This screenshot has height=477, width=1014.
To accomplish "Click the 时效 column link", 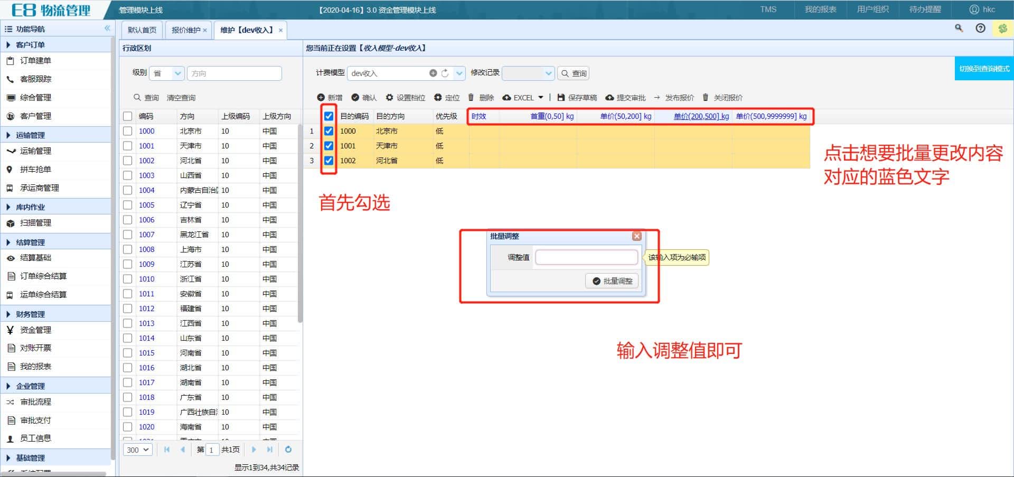I will coord(478,116).
